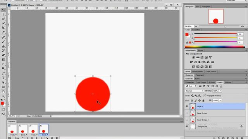248x139 pixels.
Task: Click the Vibrance adjustment triangle icon
Action: pos(210,58)
